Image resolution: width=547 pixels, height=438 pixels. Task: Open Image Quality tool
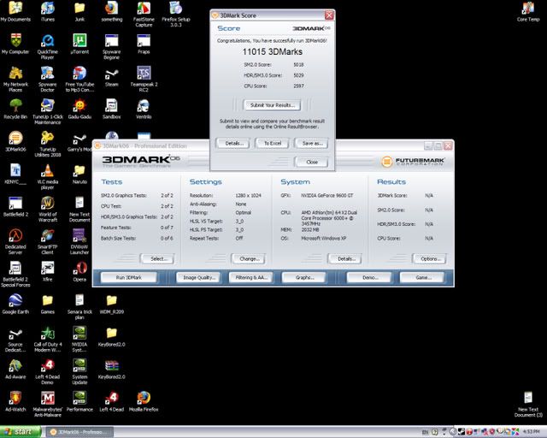(x=199, y=277)
